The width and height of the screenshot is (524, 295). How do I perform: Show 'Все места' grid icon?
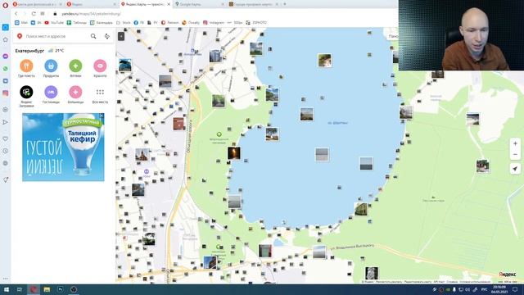100,92
